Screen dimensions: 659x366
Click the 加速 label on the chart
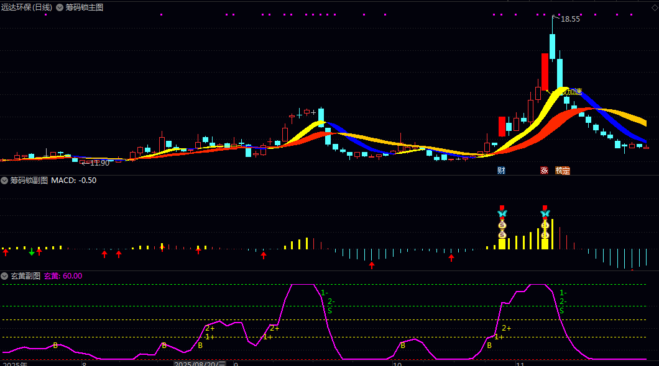[x=573, y=92]
